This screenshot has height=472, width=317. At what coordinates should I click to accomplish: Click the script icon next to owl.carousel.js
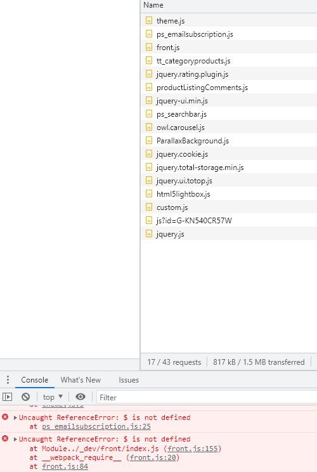pos(148,127)
